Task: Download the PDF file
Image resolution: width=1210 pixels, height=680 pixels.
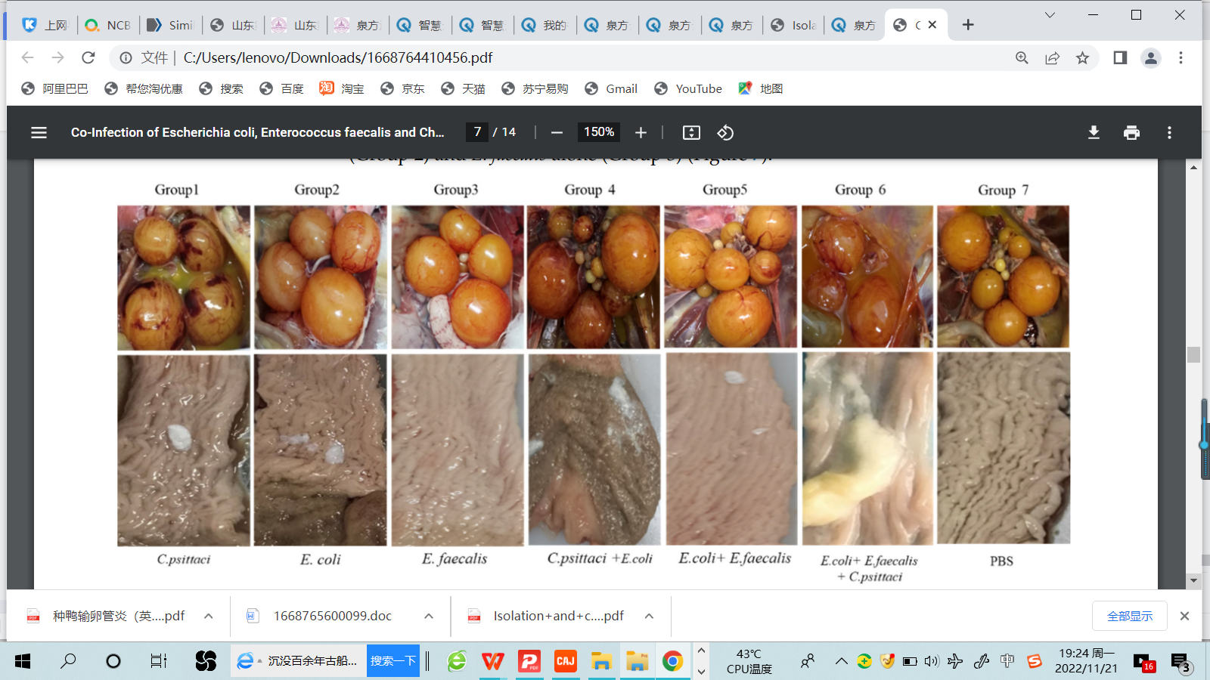Action: click(1094, 132)
